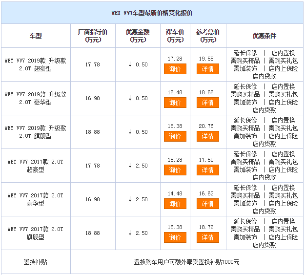Click bare price 14.48

pyautogui.click(x=175, y=193)
